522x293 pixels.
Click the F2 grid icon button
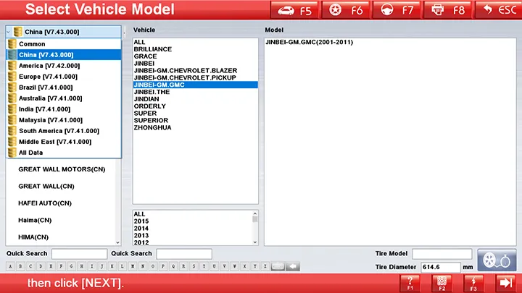[442, 284]
